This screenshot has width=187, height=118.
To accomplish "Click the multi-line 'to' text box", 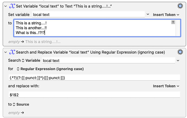I will pos(97,28).
